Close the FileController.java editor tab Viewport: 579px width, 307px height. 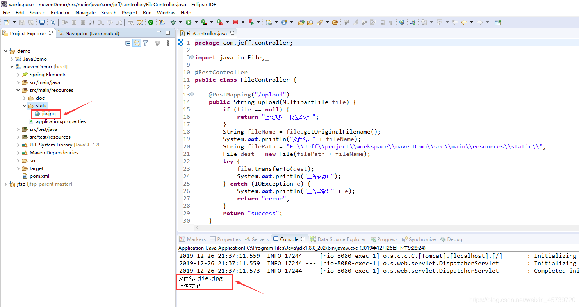point(232,33)
